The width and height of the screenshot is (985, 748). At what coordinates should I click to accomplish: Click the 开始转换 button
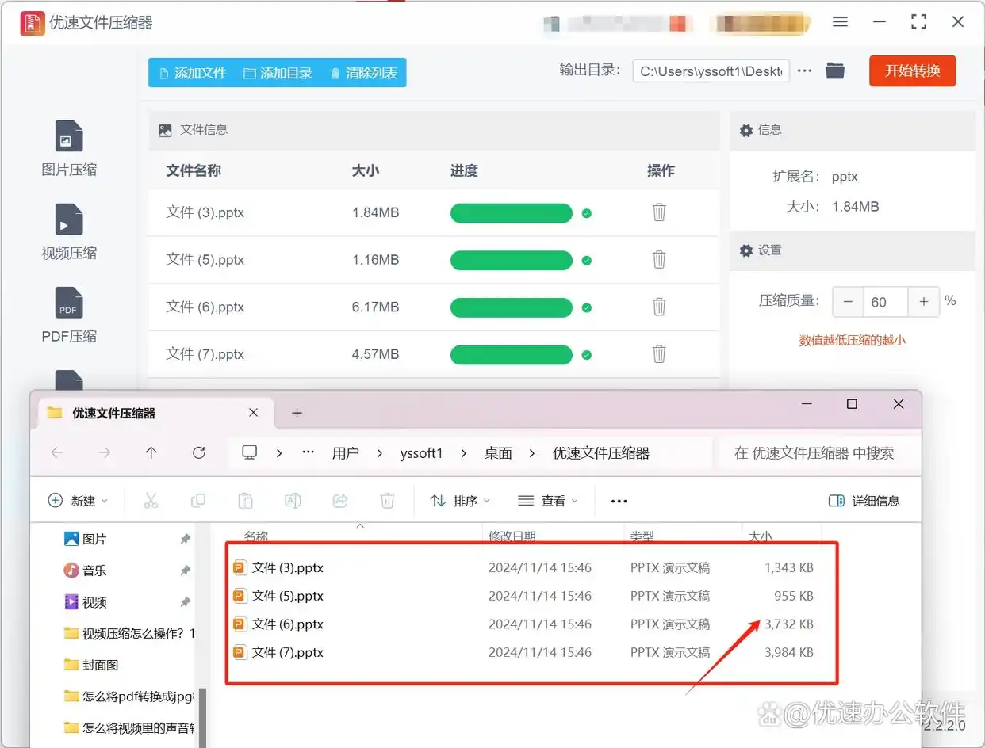(x=912, y=70)
